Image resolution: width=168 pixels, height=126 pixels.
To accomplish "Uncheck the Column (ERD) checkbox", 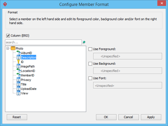I will pyautogui.click(x=8, y=36).
